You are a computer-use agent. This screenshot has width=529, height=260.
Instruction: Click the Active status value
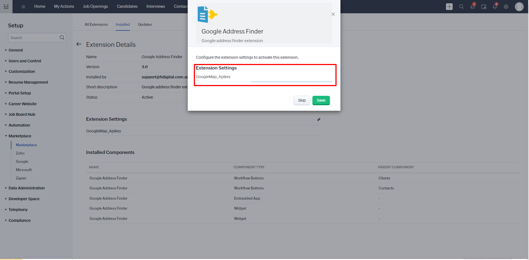click(x=147, y=97)
